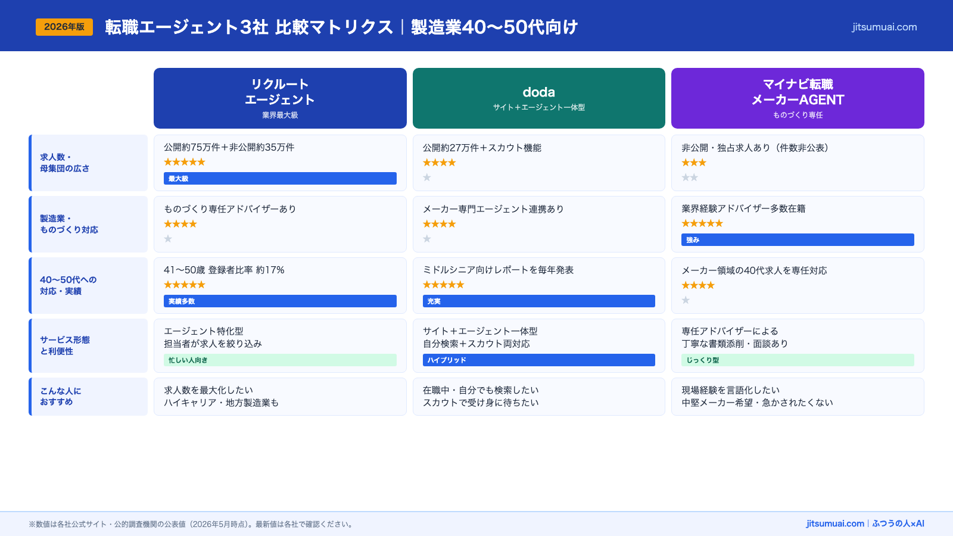Click the 忙しい人向き green tag

(x=280, y=360)
